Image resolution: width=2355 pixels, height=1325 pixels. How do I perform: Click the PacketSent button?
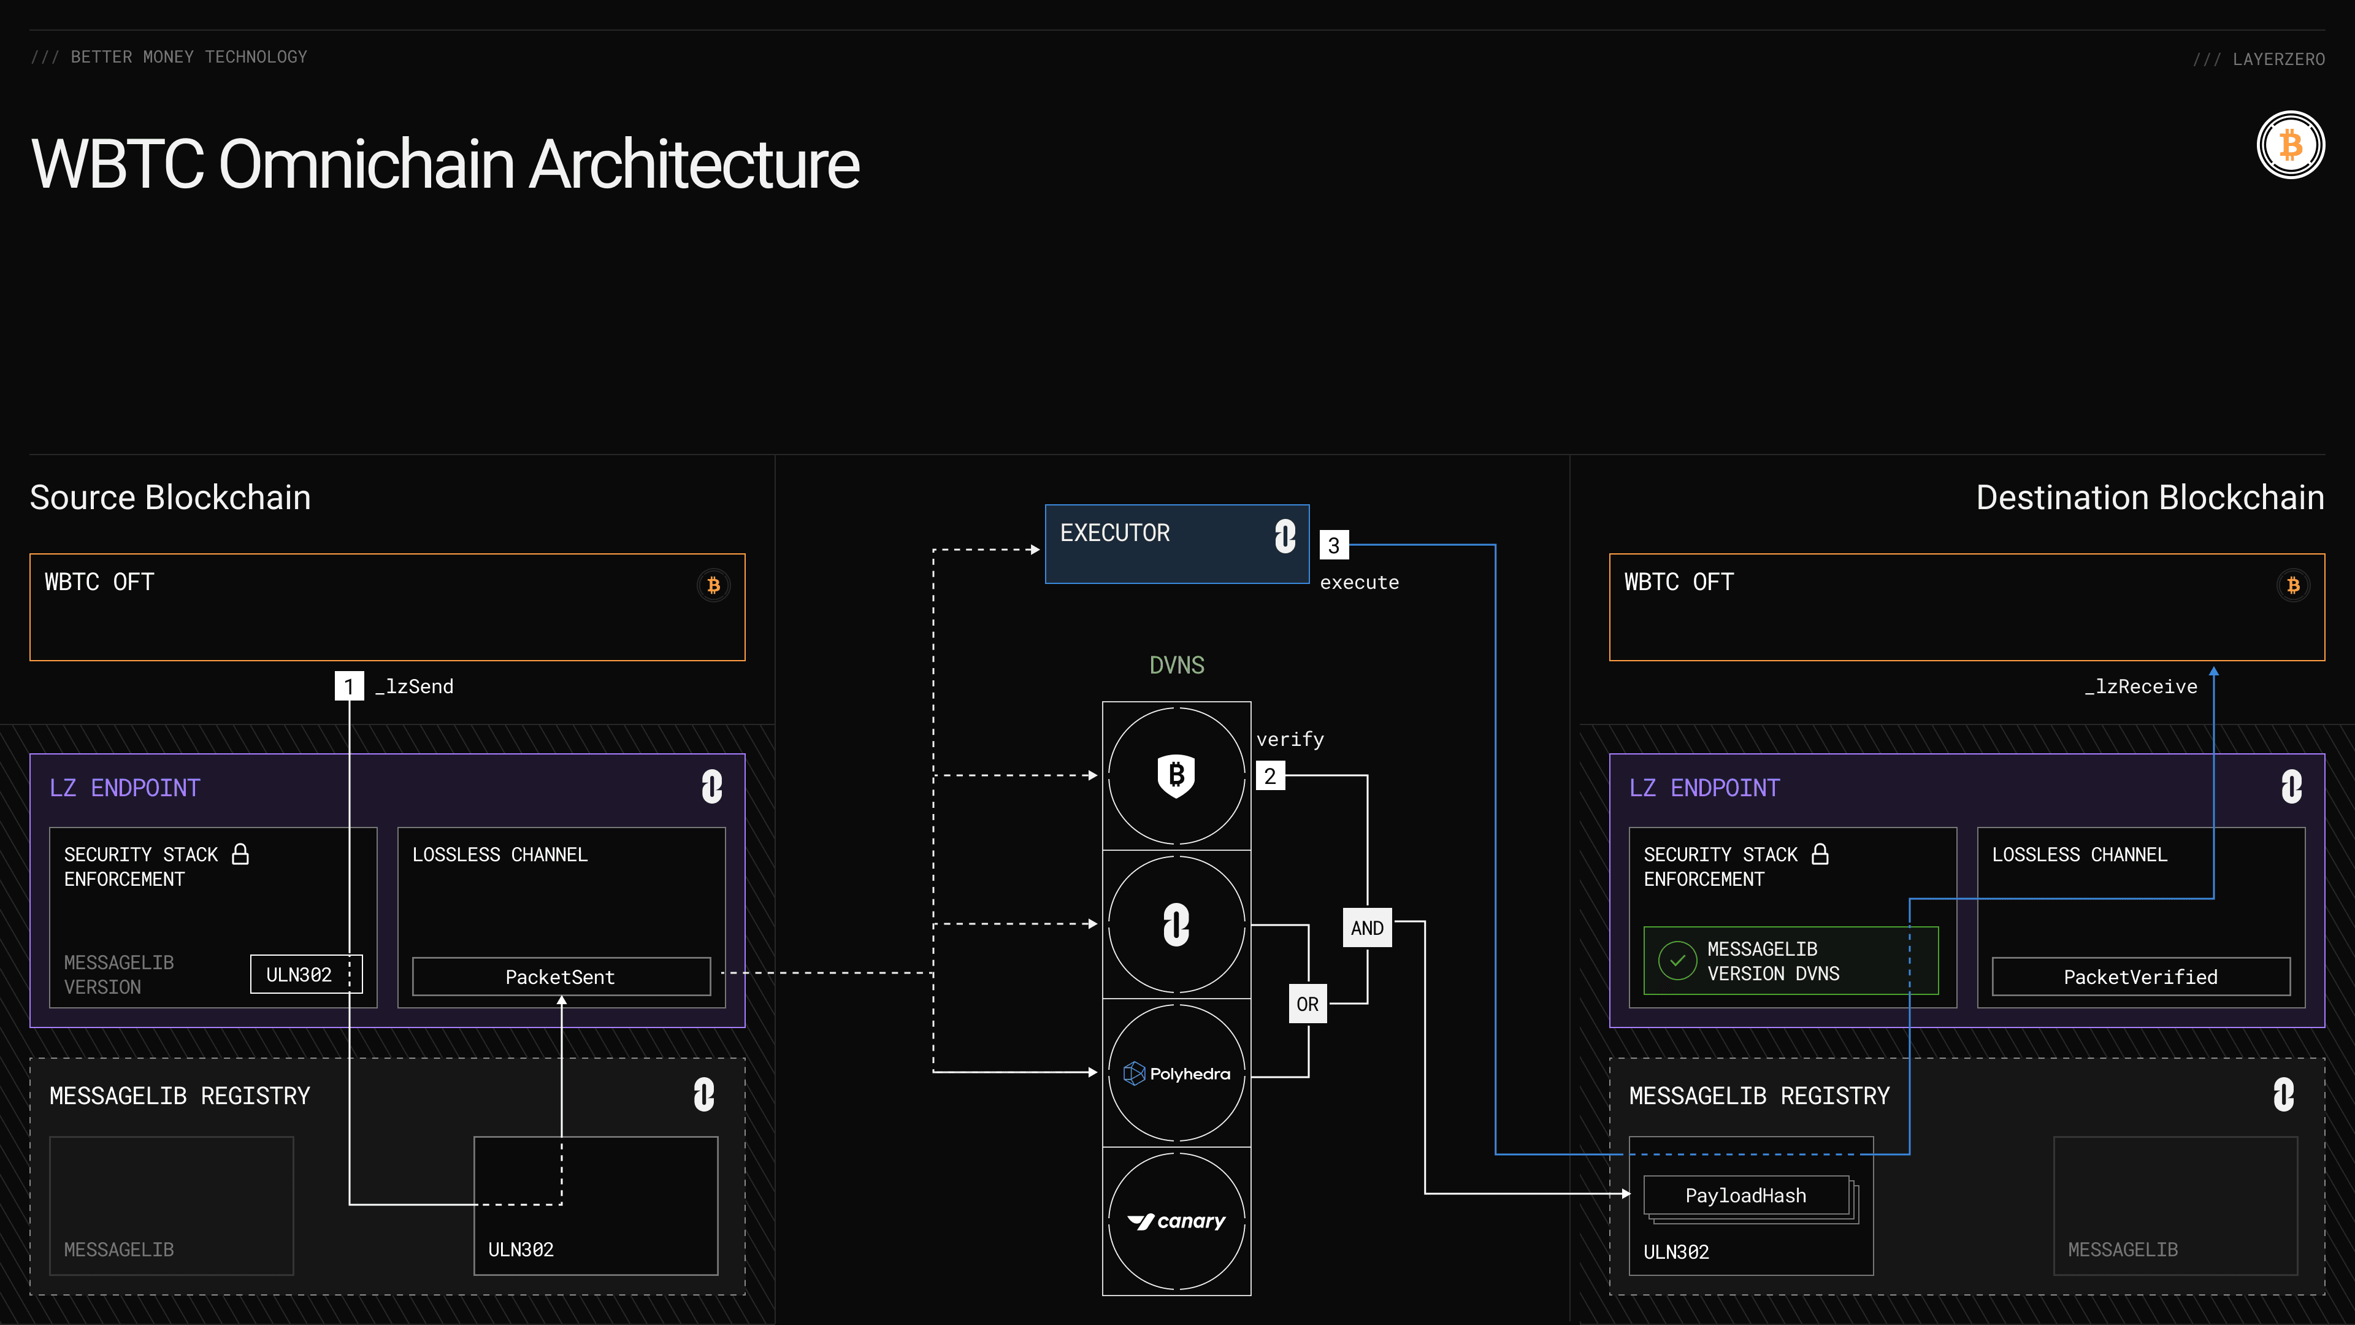(561, 977)
